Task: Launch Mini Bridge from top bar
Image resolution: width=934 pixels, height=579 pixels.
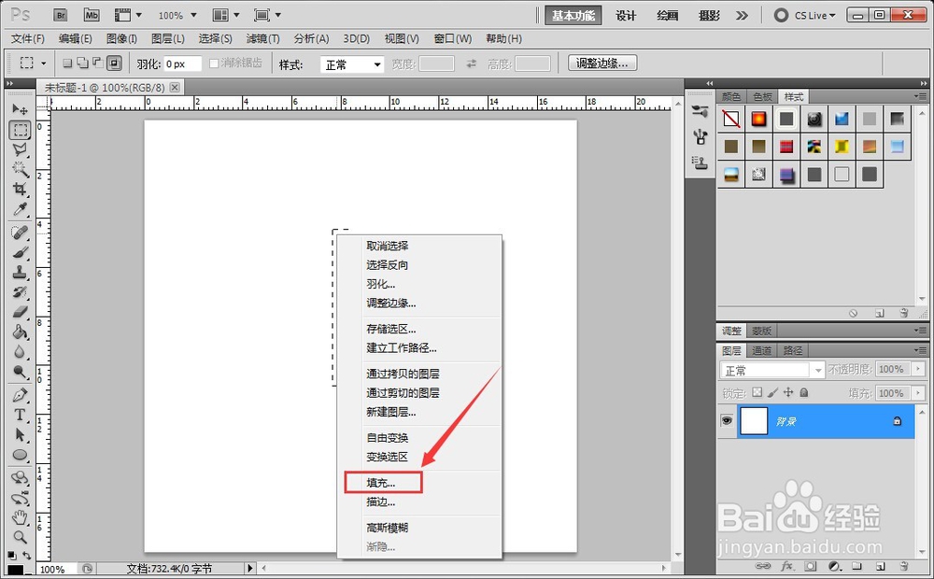Action: [x=92, y=15]
